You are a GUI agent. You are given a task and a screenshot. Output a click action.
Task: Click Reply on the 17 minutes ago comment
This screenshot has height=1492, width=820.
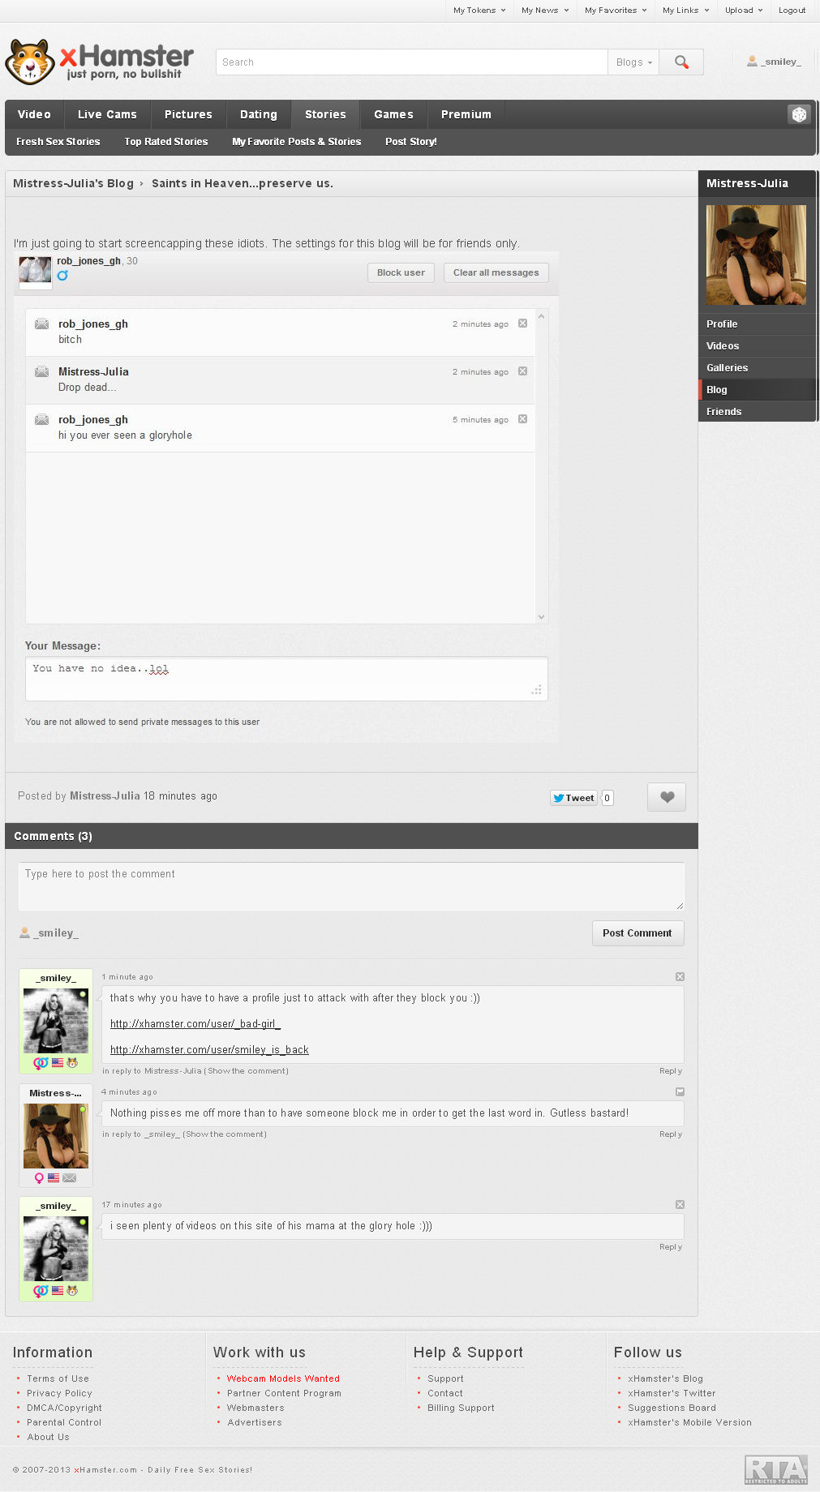pos(671,1247)
